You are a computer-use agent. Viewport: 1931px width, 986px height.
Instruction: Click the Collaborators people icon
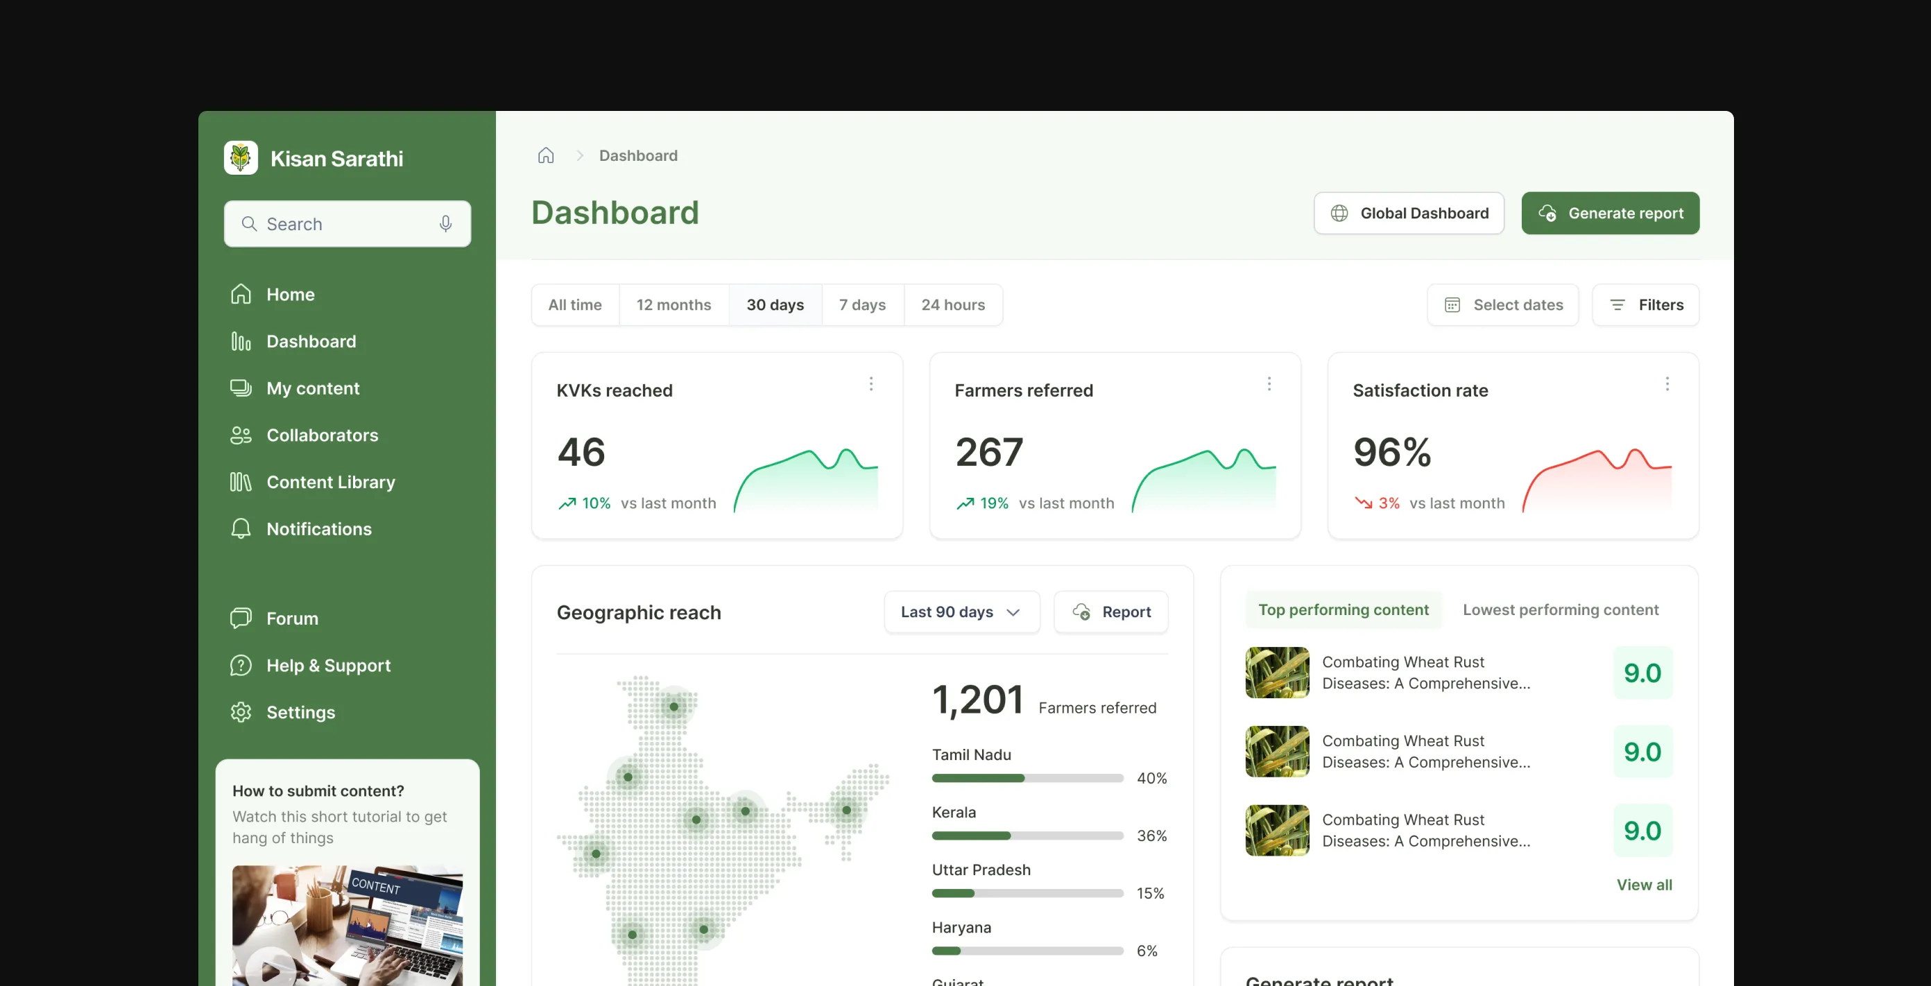tap(241, 435)
